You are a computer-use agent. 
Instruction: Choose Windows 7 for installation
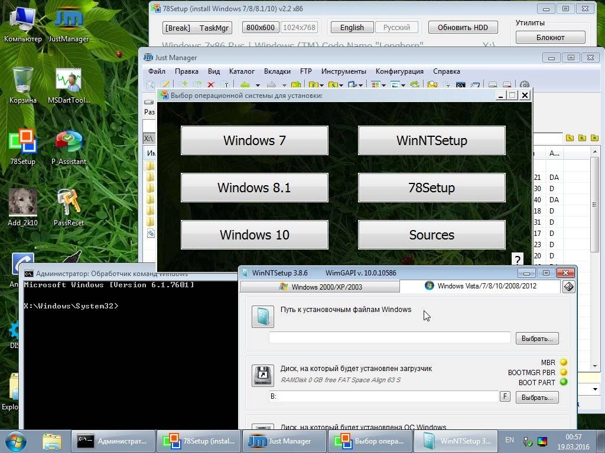pyautogui.click(x=254, y=140)
